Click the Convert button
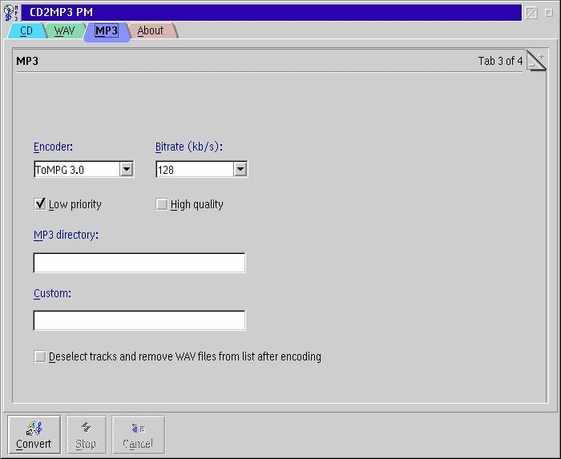561x459 pixels. point(34,435)
